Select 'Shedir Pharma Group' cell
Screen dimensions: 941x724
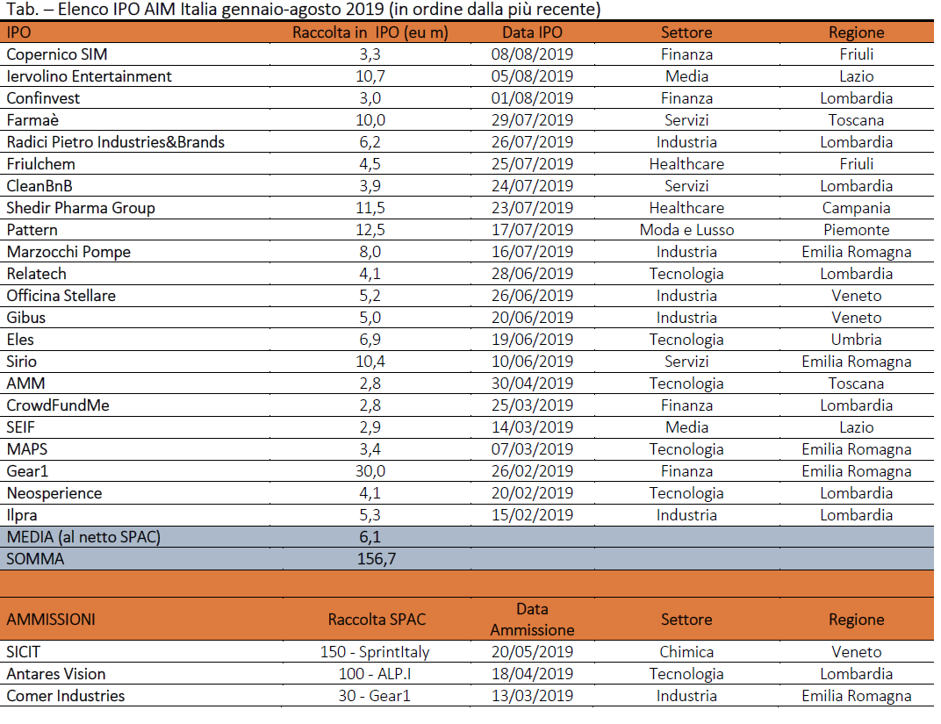(81, 208)
